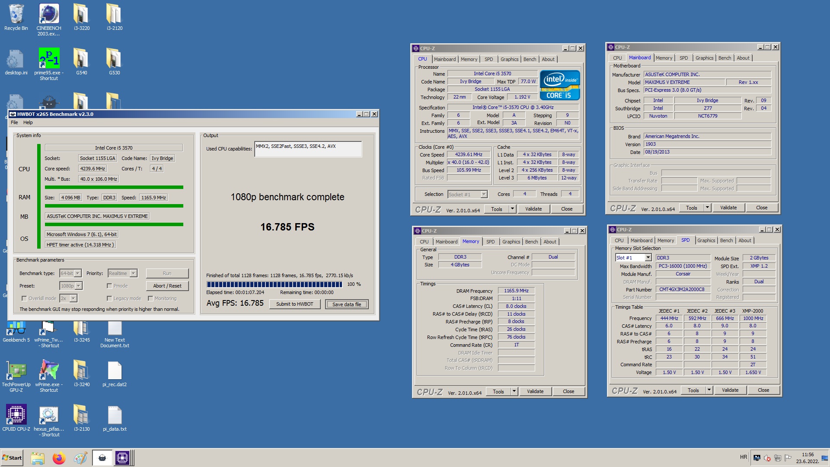The height and width of the screenshot is (467, 830).
Task: Open Paint from the taskbar
Action: 80,458
